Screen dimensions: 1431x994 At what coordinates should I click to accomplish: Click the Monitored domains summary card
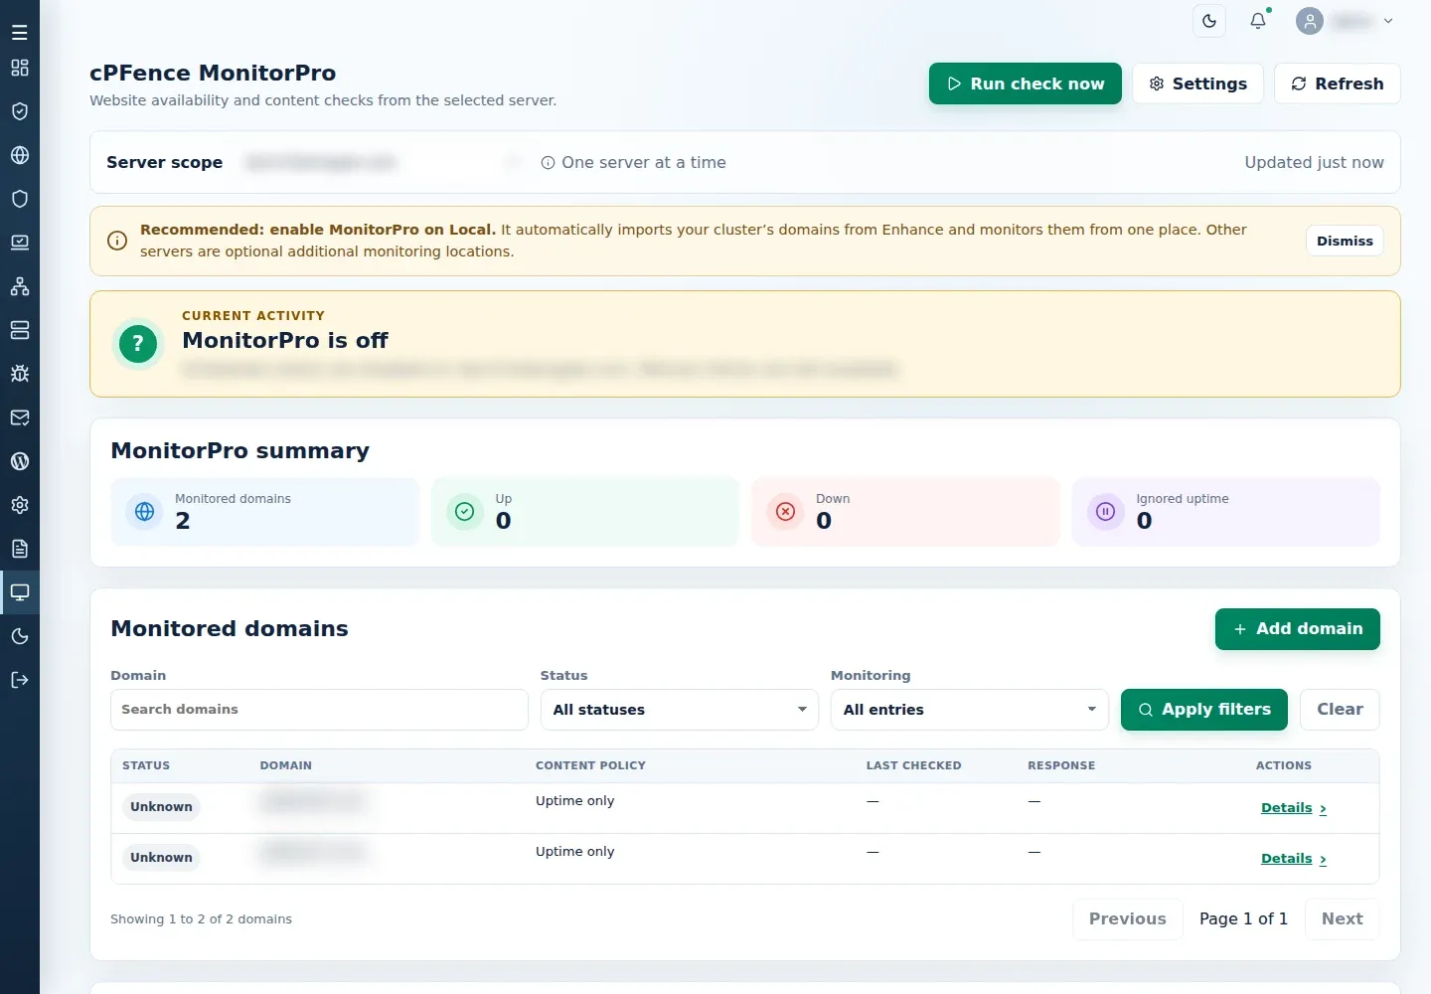click(x=265, y=512)
